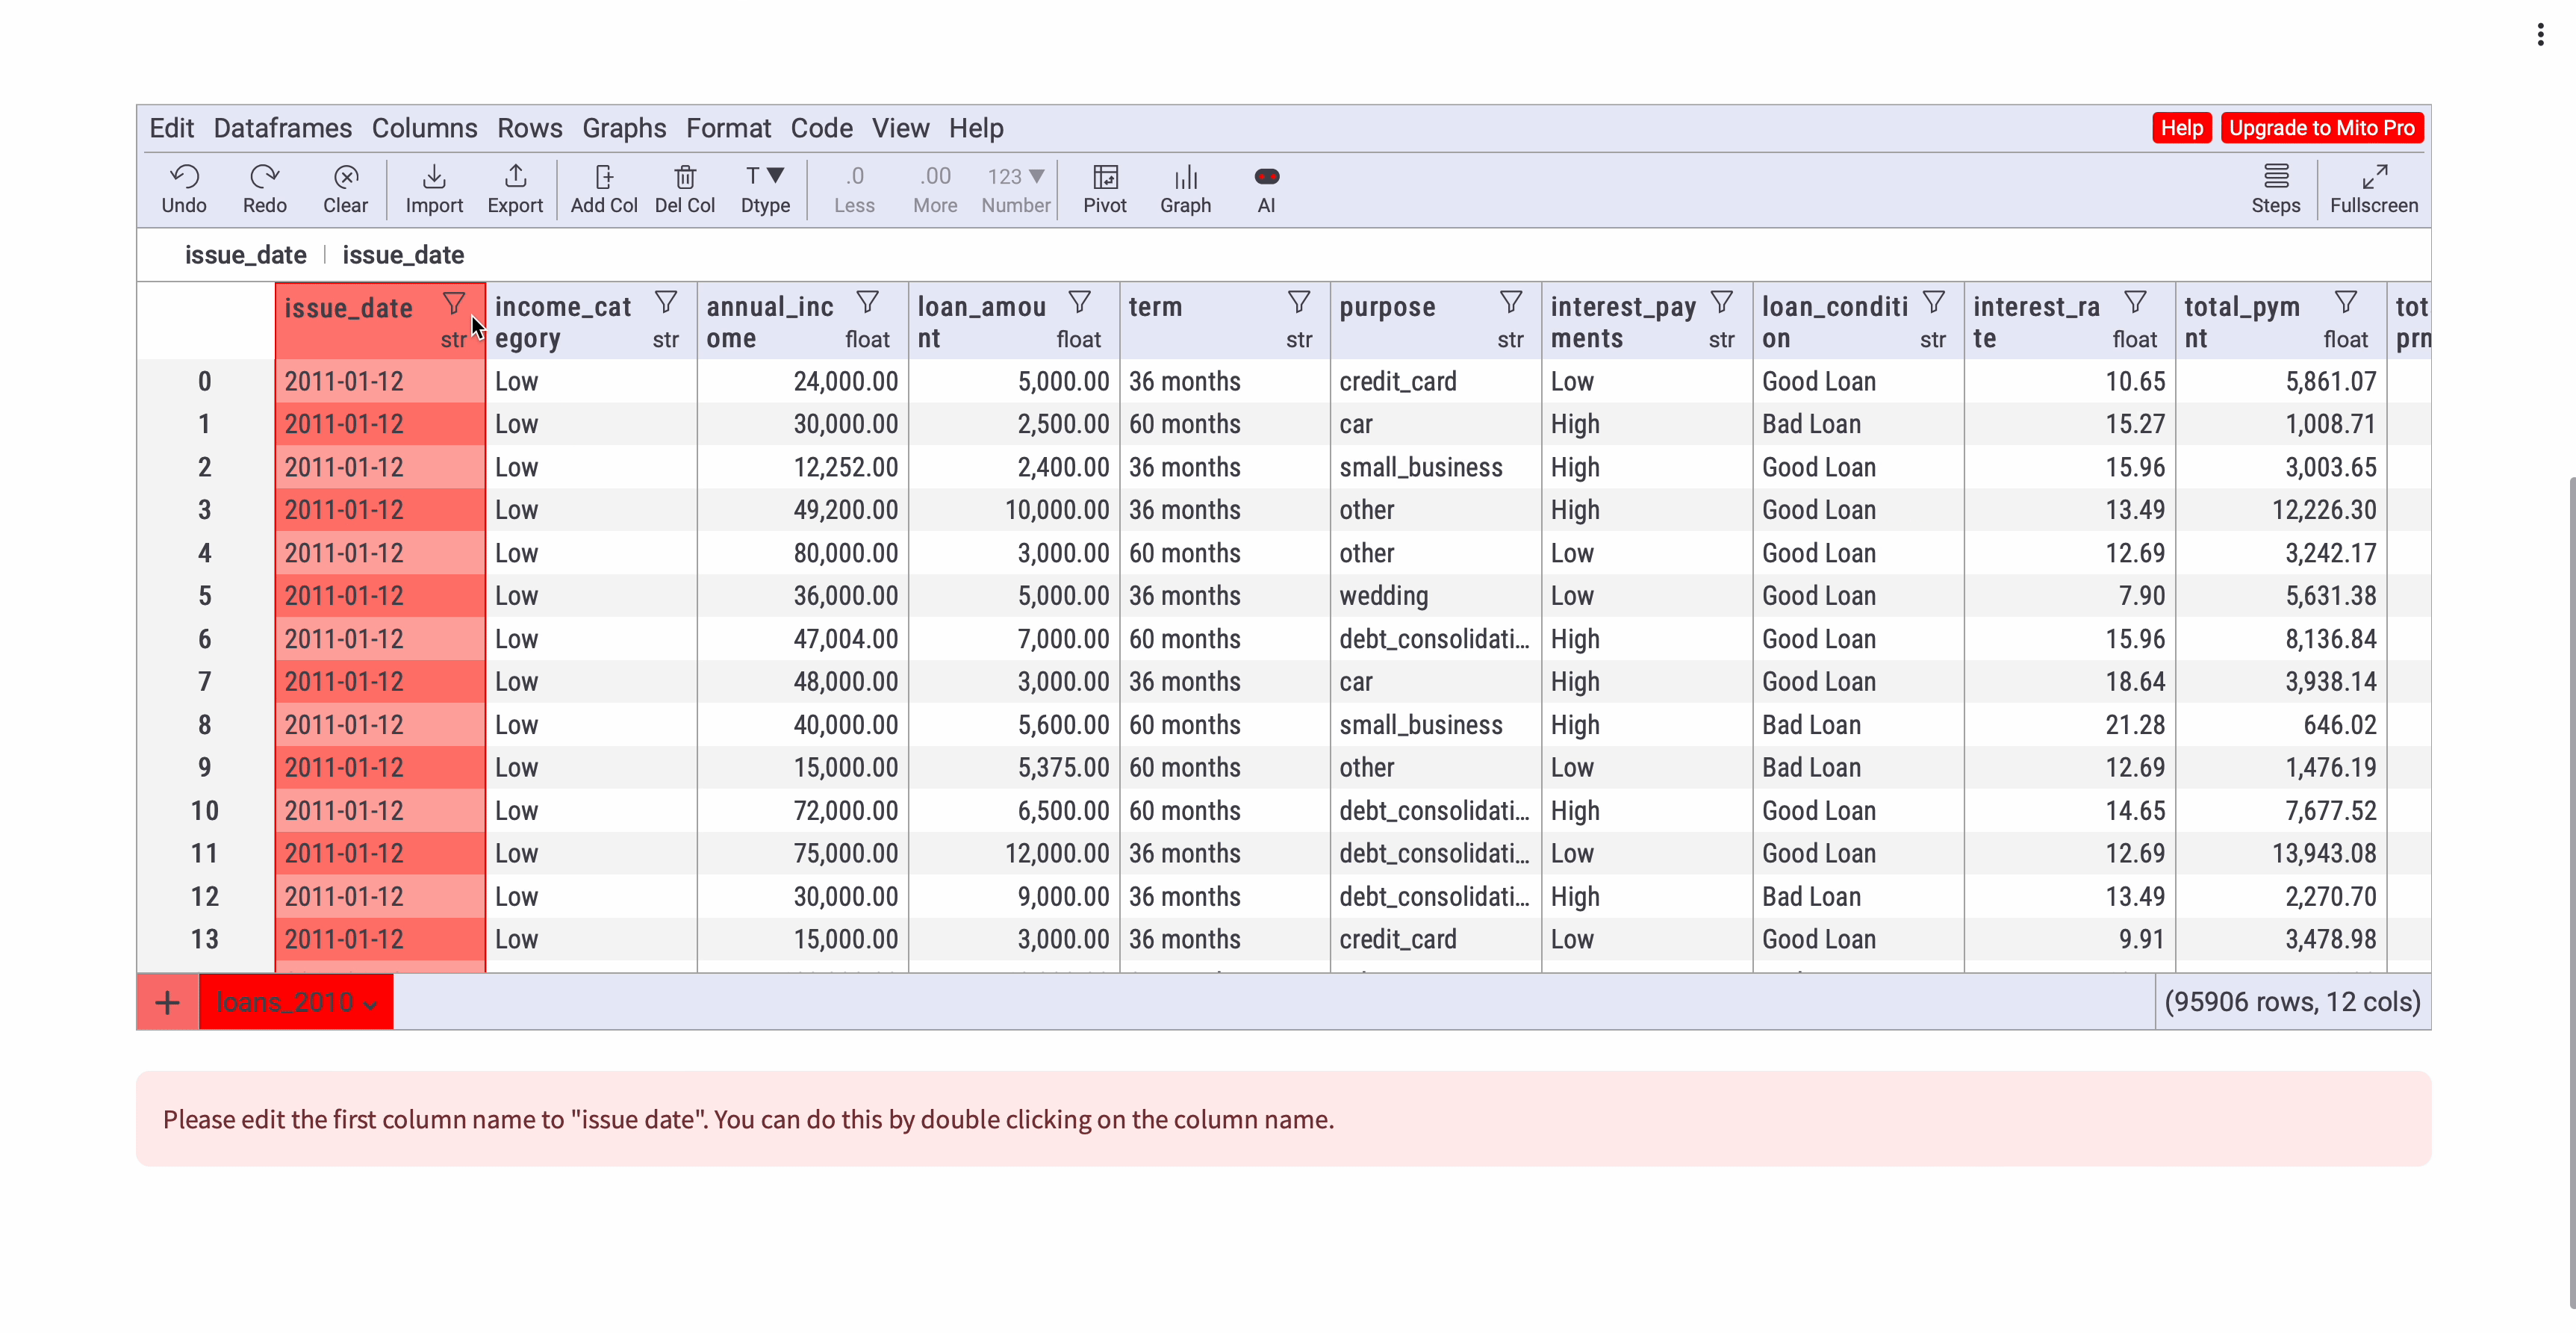Image resolution: width=2576 pixels, height=1333 pixels.
Task: Toggle filter on term column
Action: click(1298, 302)
